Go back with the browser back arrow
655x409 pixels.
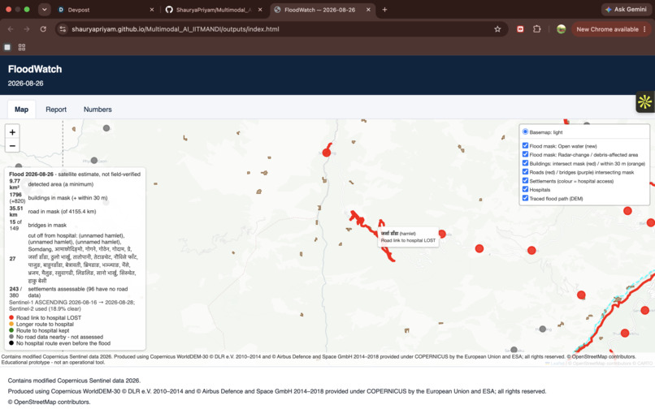[x=11, y=29]
